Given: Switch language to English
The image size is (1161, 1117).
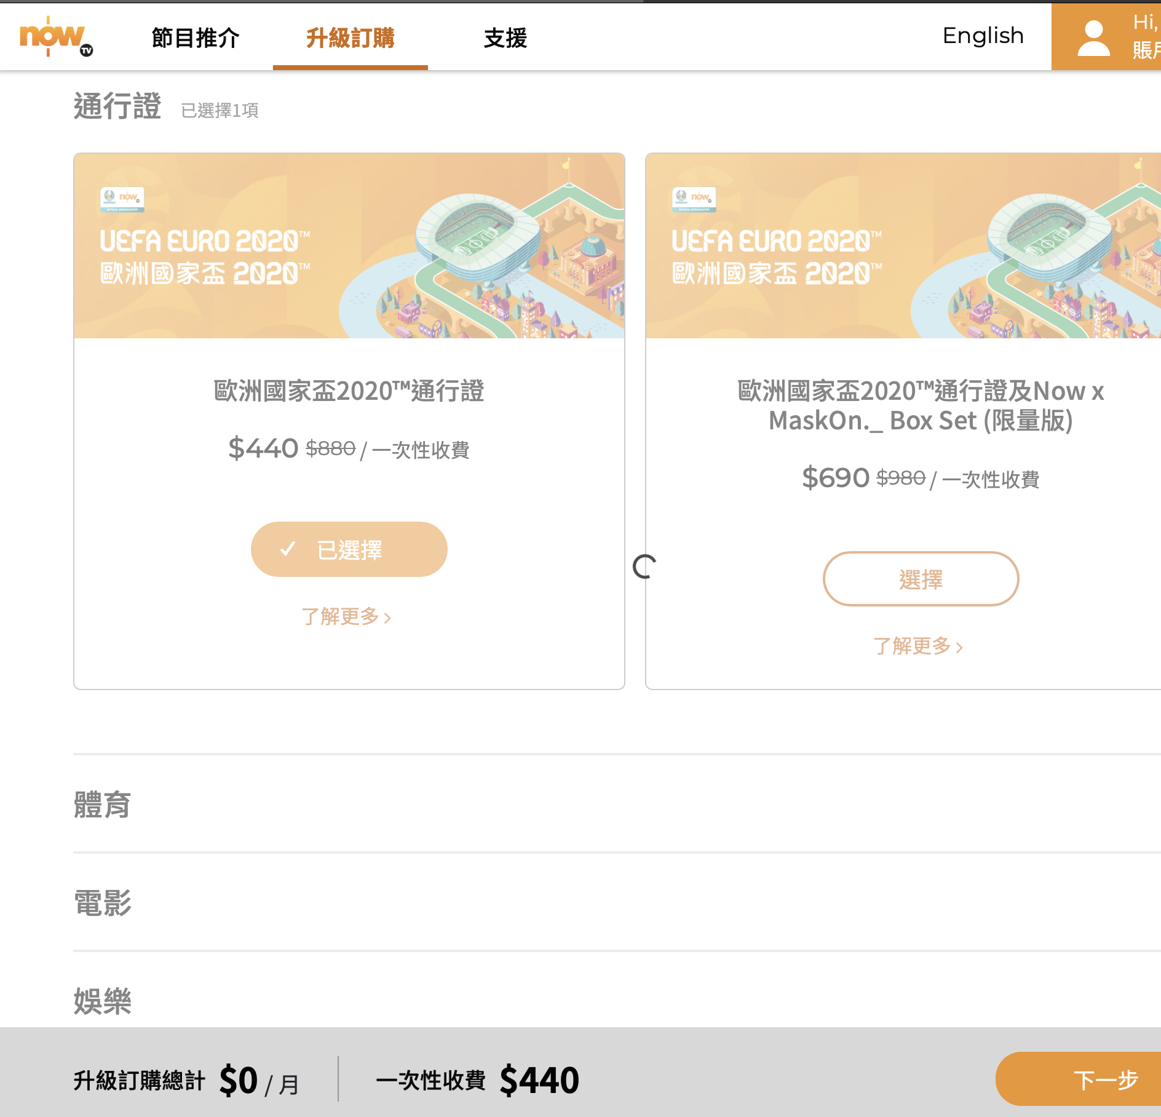Looking at the screenshot, I should pos(983,36).
